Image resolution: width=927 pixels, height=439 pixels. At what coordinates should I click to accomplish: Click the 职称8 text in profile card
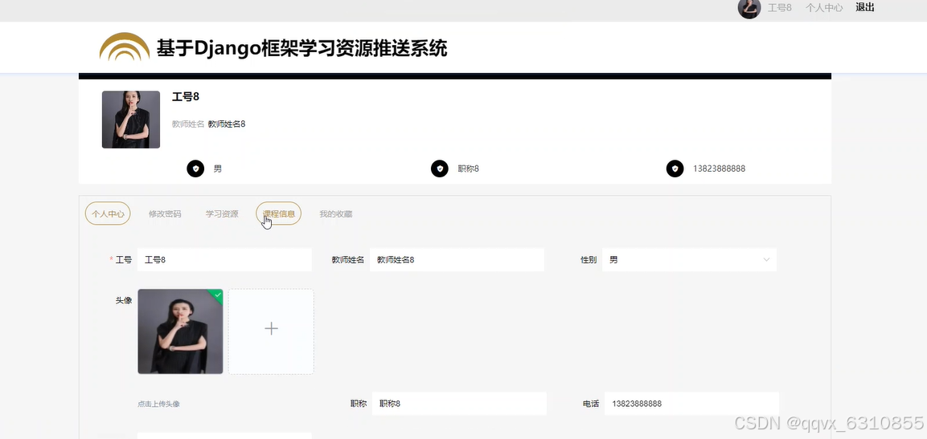468,169
